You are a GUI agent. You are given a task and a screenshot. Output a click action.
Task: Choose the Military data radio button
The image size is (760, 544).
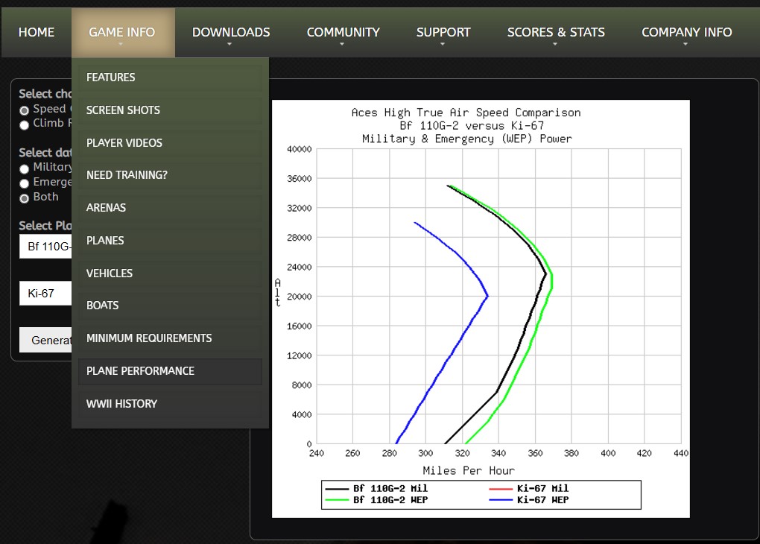[25, 169]
